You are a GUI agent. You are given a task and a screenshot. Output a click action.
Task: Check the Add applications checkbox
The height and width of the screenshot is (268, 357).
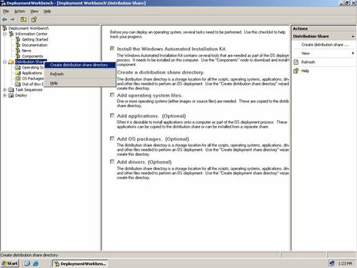click(112, 116)
